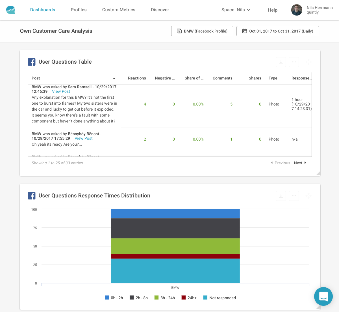
Task: Expand the Space: Nils dropdown
Action: pyautogui.click(x=236, y=10)
